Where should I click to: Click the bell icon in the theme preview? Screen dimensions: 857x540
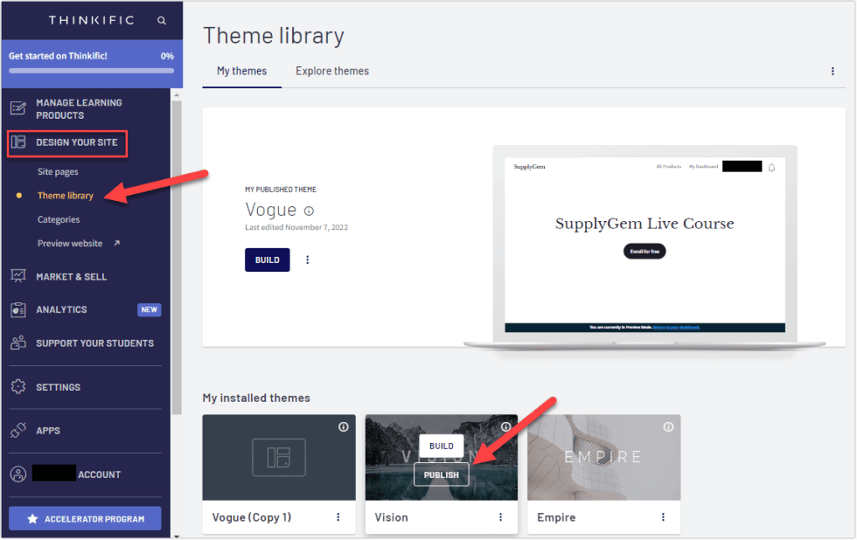(772, 167)
